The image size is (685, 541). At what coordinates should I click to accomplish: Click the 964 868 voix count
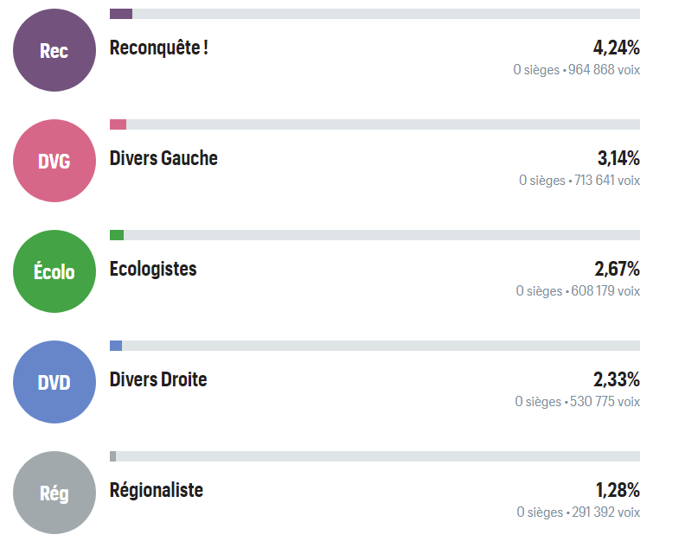tap(603, 70)
